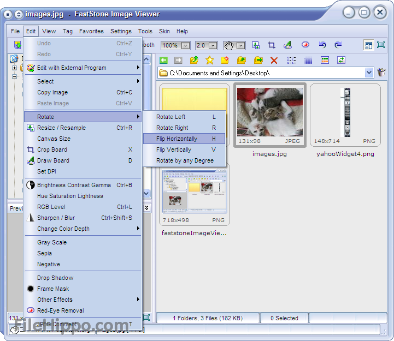Click the Red-Eye Removal toolbar icon
Viewport: 394px width, 341px height.
[305, 45]
